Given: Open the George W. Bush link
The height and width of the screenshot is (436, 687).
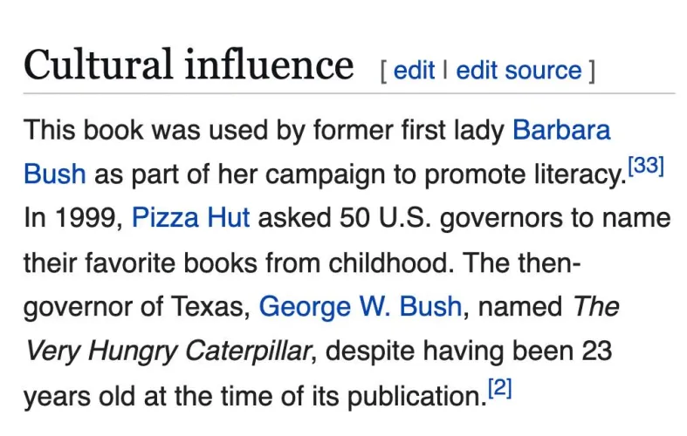Looking at the screenshot, I should (361, 306).
